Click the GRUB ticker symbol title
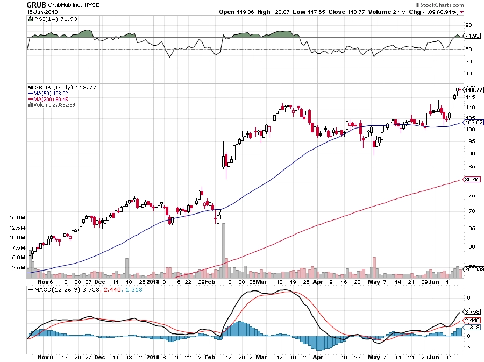Viewport: 484px width, 362px height. 36,5
